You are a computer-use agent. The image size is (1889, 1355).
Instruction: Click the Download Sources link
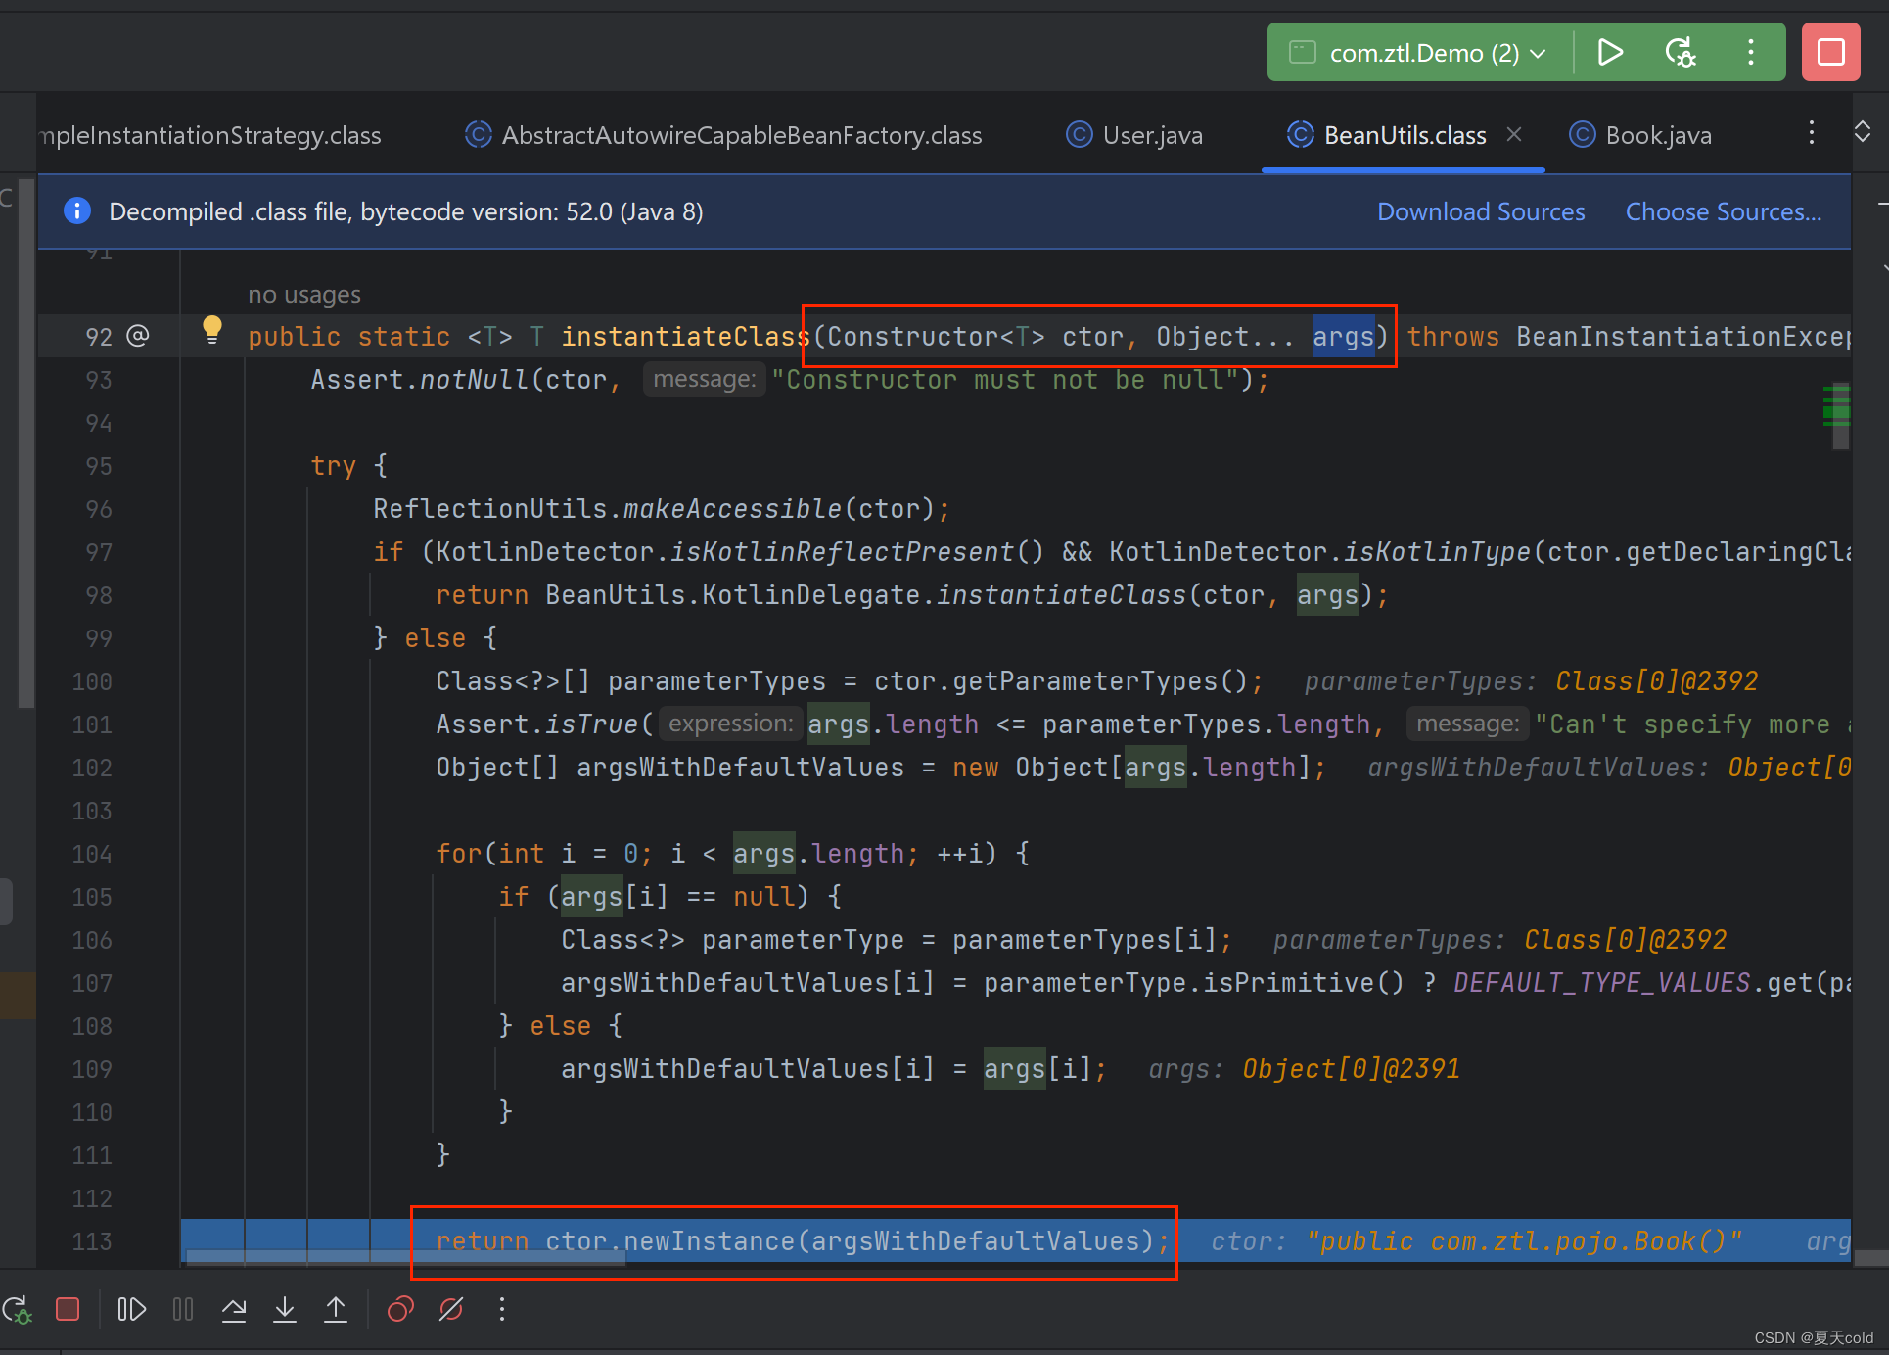[1480, 211]
